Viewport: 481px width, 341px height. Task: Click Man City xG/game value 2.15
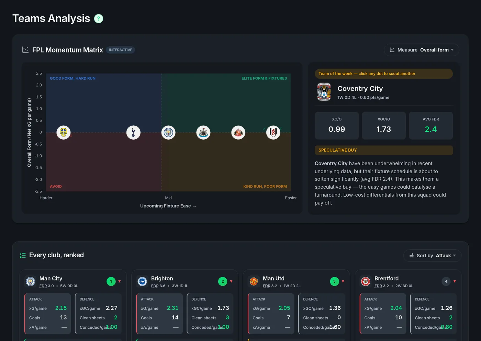point(61,308)
